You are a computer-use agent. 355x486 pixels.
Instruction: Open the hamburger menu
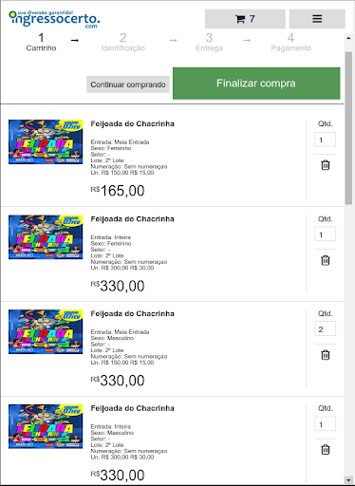pyautogui.click(x=317, y=19)
